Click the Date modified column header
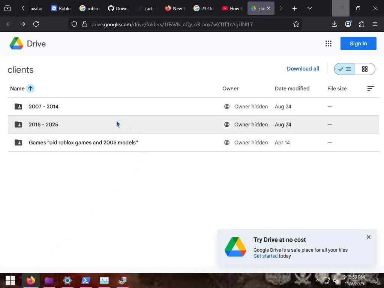The width and height of the screenshot is (384, 288). (x=292, y=88)
